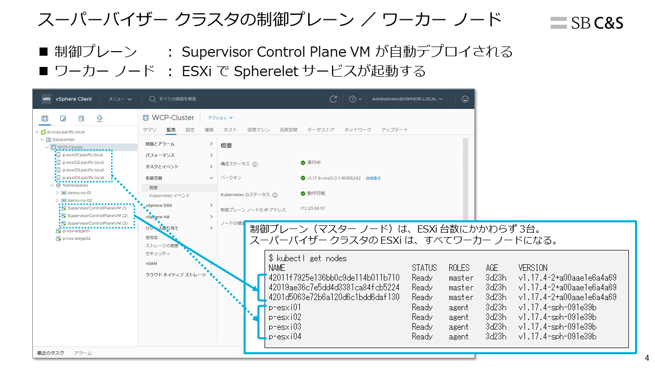655x368 pixels.
Task: Click the refresh icon in top bar
Action: pos(334,99)
